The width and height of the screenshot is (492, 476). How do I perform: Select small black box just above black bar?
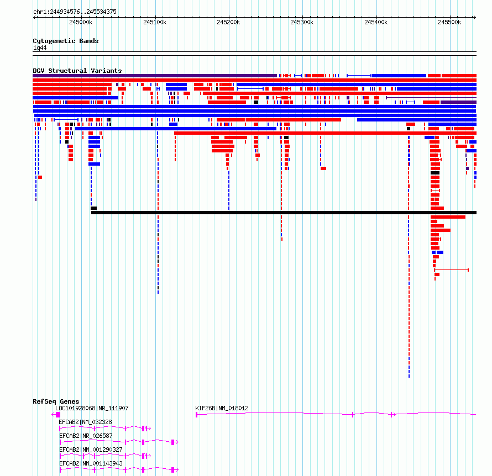click(93, 208)
